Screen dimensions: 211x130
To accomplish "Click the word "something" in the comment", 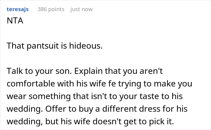I will [50, 96].
